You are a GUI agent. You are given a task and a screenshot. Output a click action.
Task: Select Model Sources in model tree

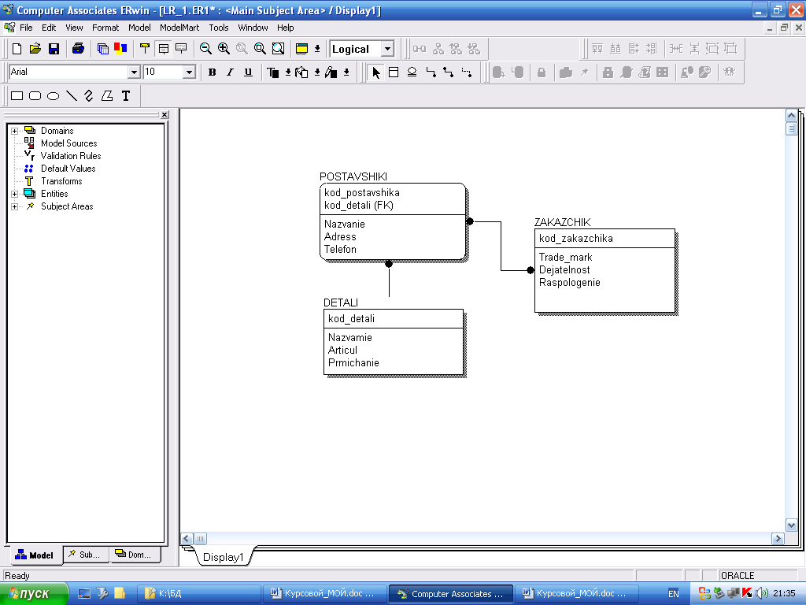coord(69,143)
